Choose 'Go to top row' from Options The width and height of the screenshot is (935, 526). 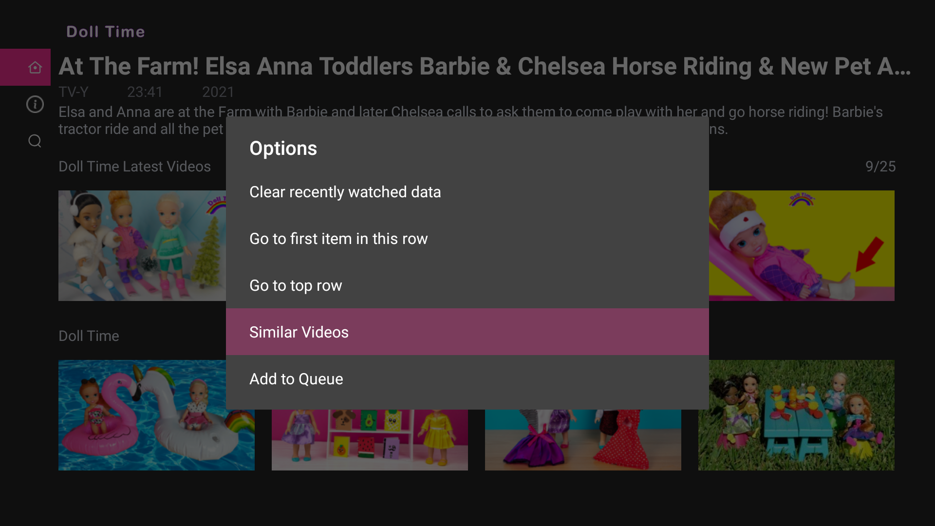295,285
